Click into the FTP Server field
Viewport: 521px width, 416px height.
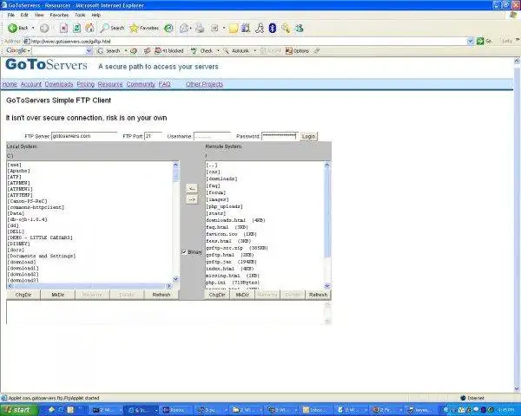point(84,136)
